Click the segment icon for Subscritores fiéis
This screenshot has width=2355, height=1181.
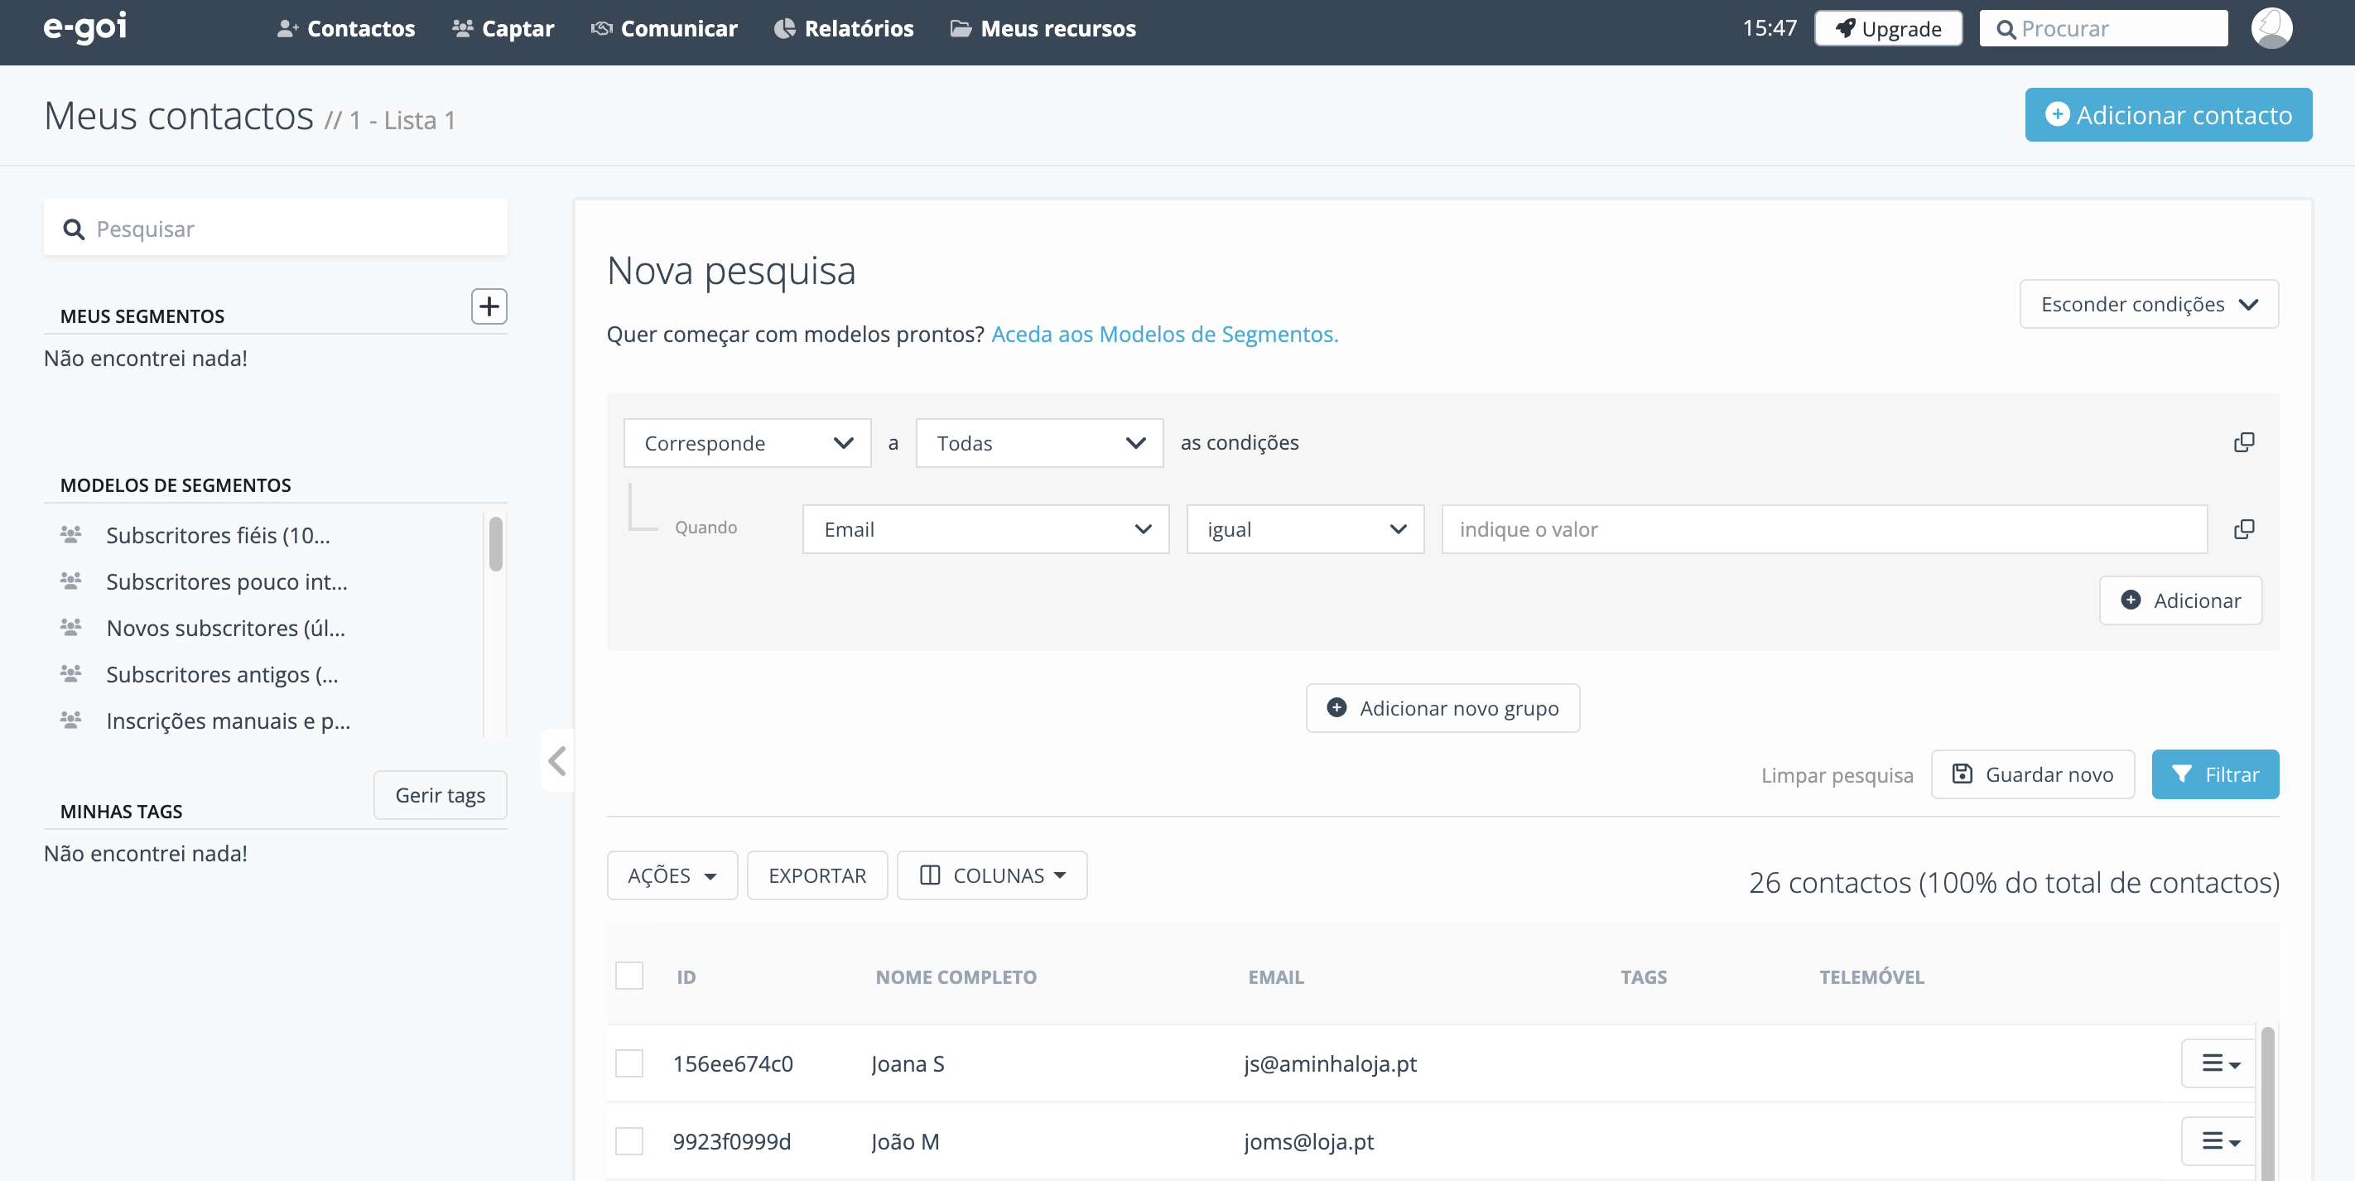tap(70, 535)
